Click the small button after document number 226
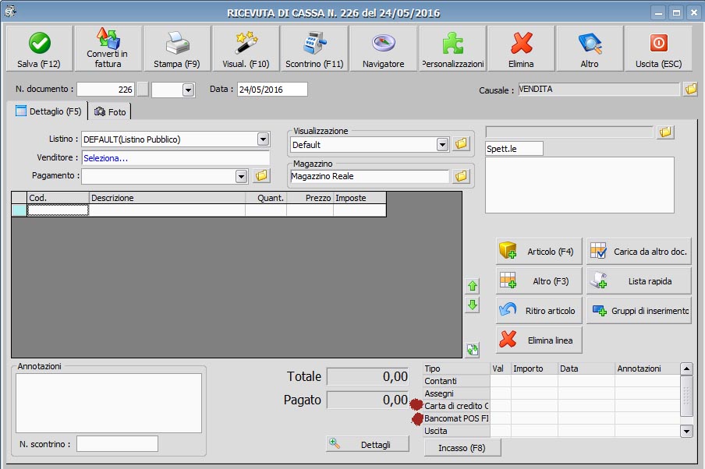 [x=143, y=90]
